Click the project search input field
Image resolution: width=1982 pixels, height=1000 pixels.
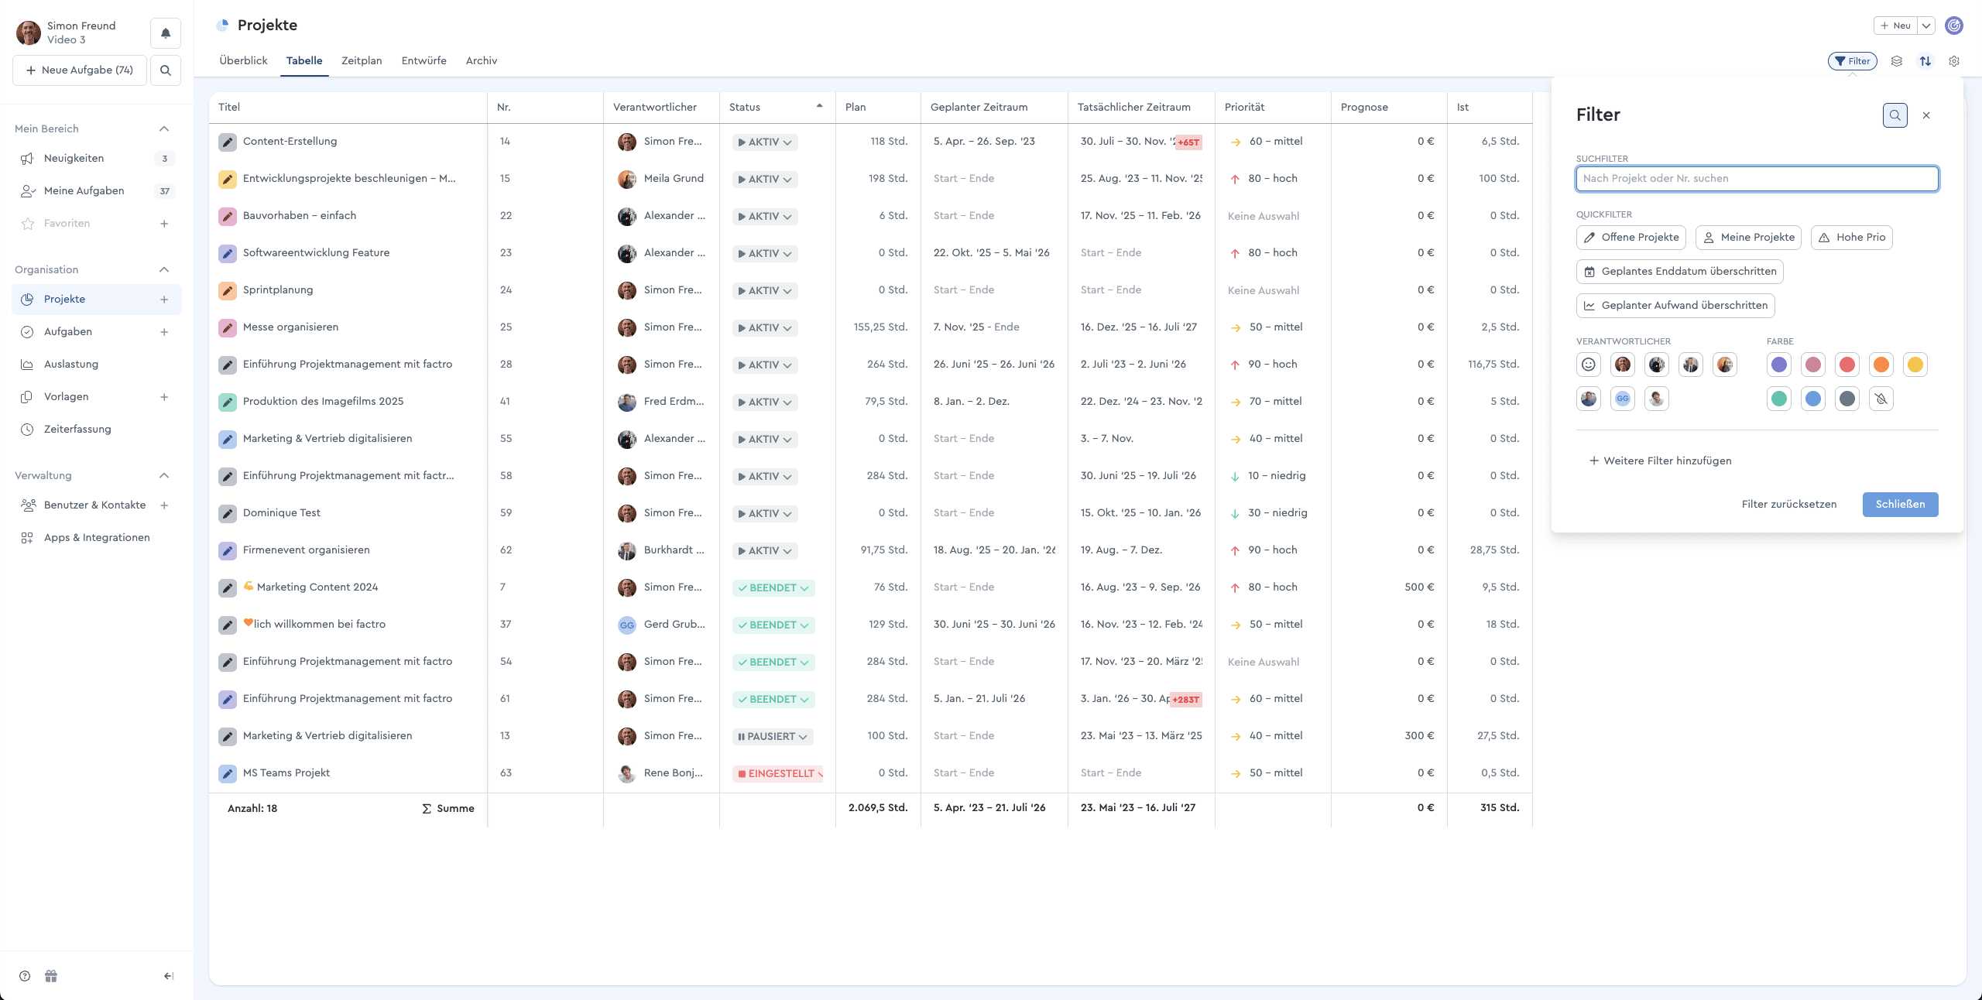tap(1757, 179)
